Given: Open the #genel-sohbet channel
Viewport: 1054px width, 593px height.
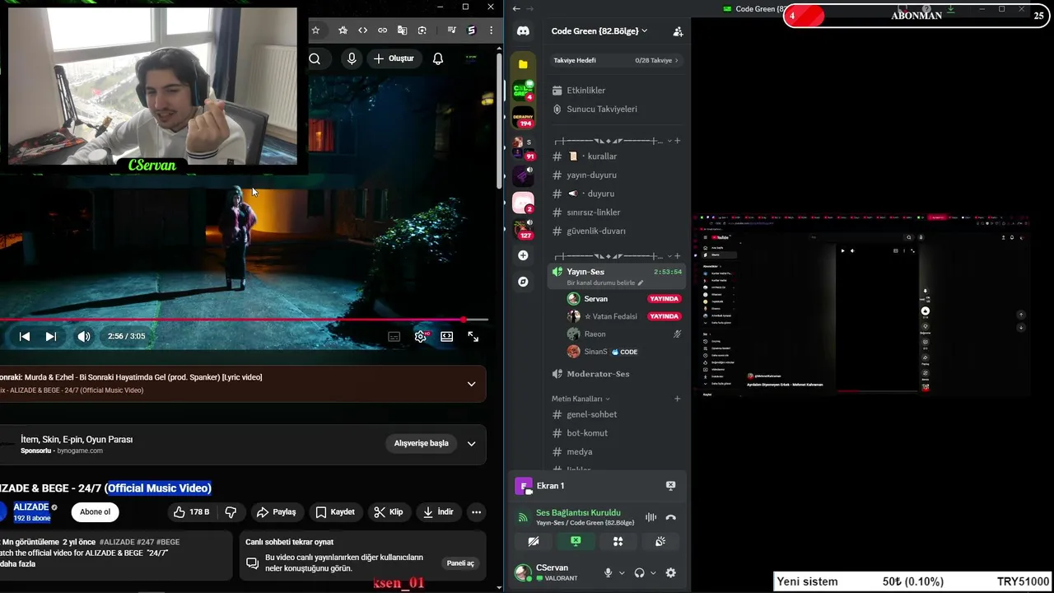Looking at the screenshot, I should point(617,414).
